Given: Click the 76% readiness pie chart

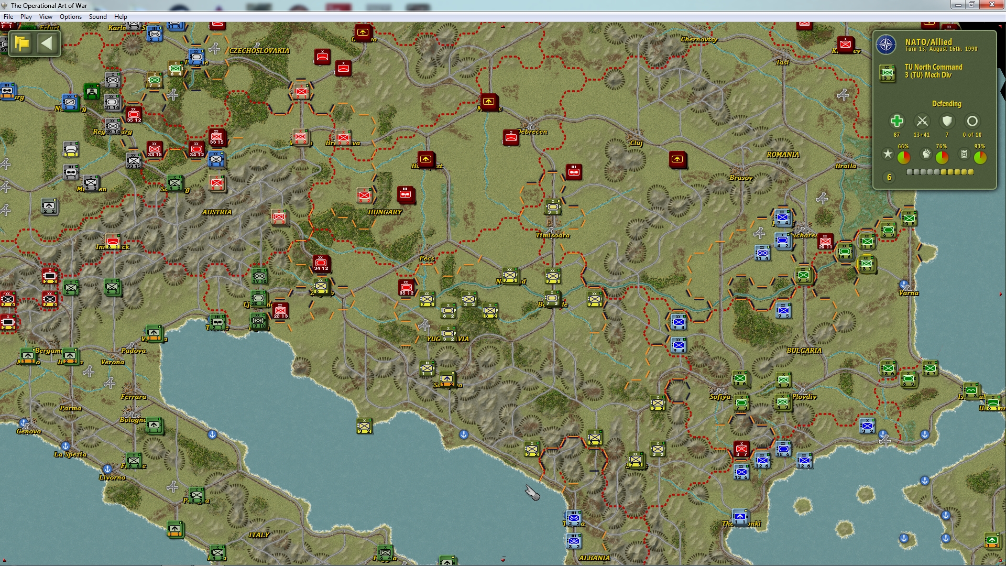Looking at the screenshot, I should (942, 157).
